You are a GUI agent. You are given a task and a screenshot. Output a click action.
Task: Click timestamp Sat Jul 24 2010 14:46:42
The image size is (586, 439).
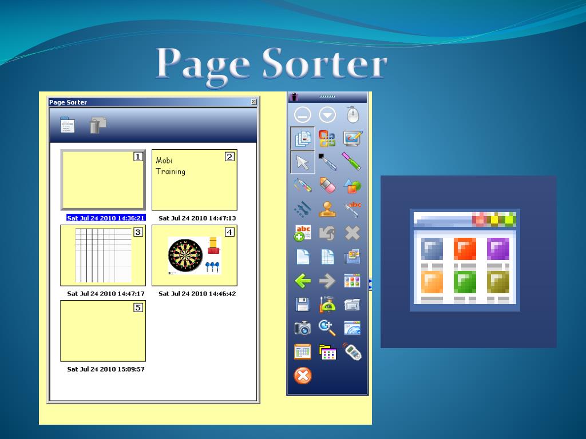(197, 293)
